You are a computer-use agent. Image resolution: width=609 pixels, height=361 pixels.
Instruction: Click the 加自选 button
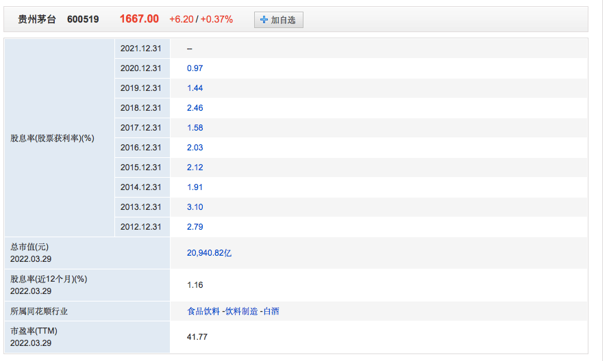coord(278,20)
